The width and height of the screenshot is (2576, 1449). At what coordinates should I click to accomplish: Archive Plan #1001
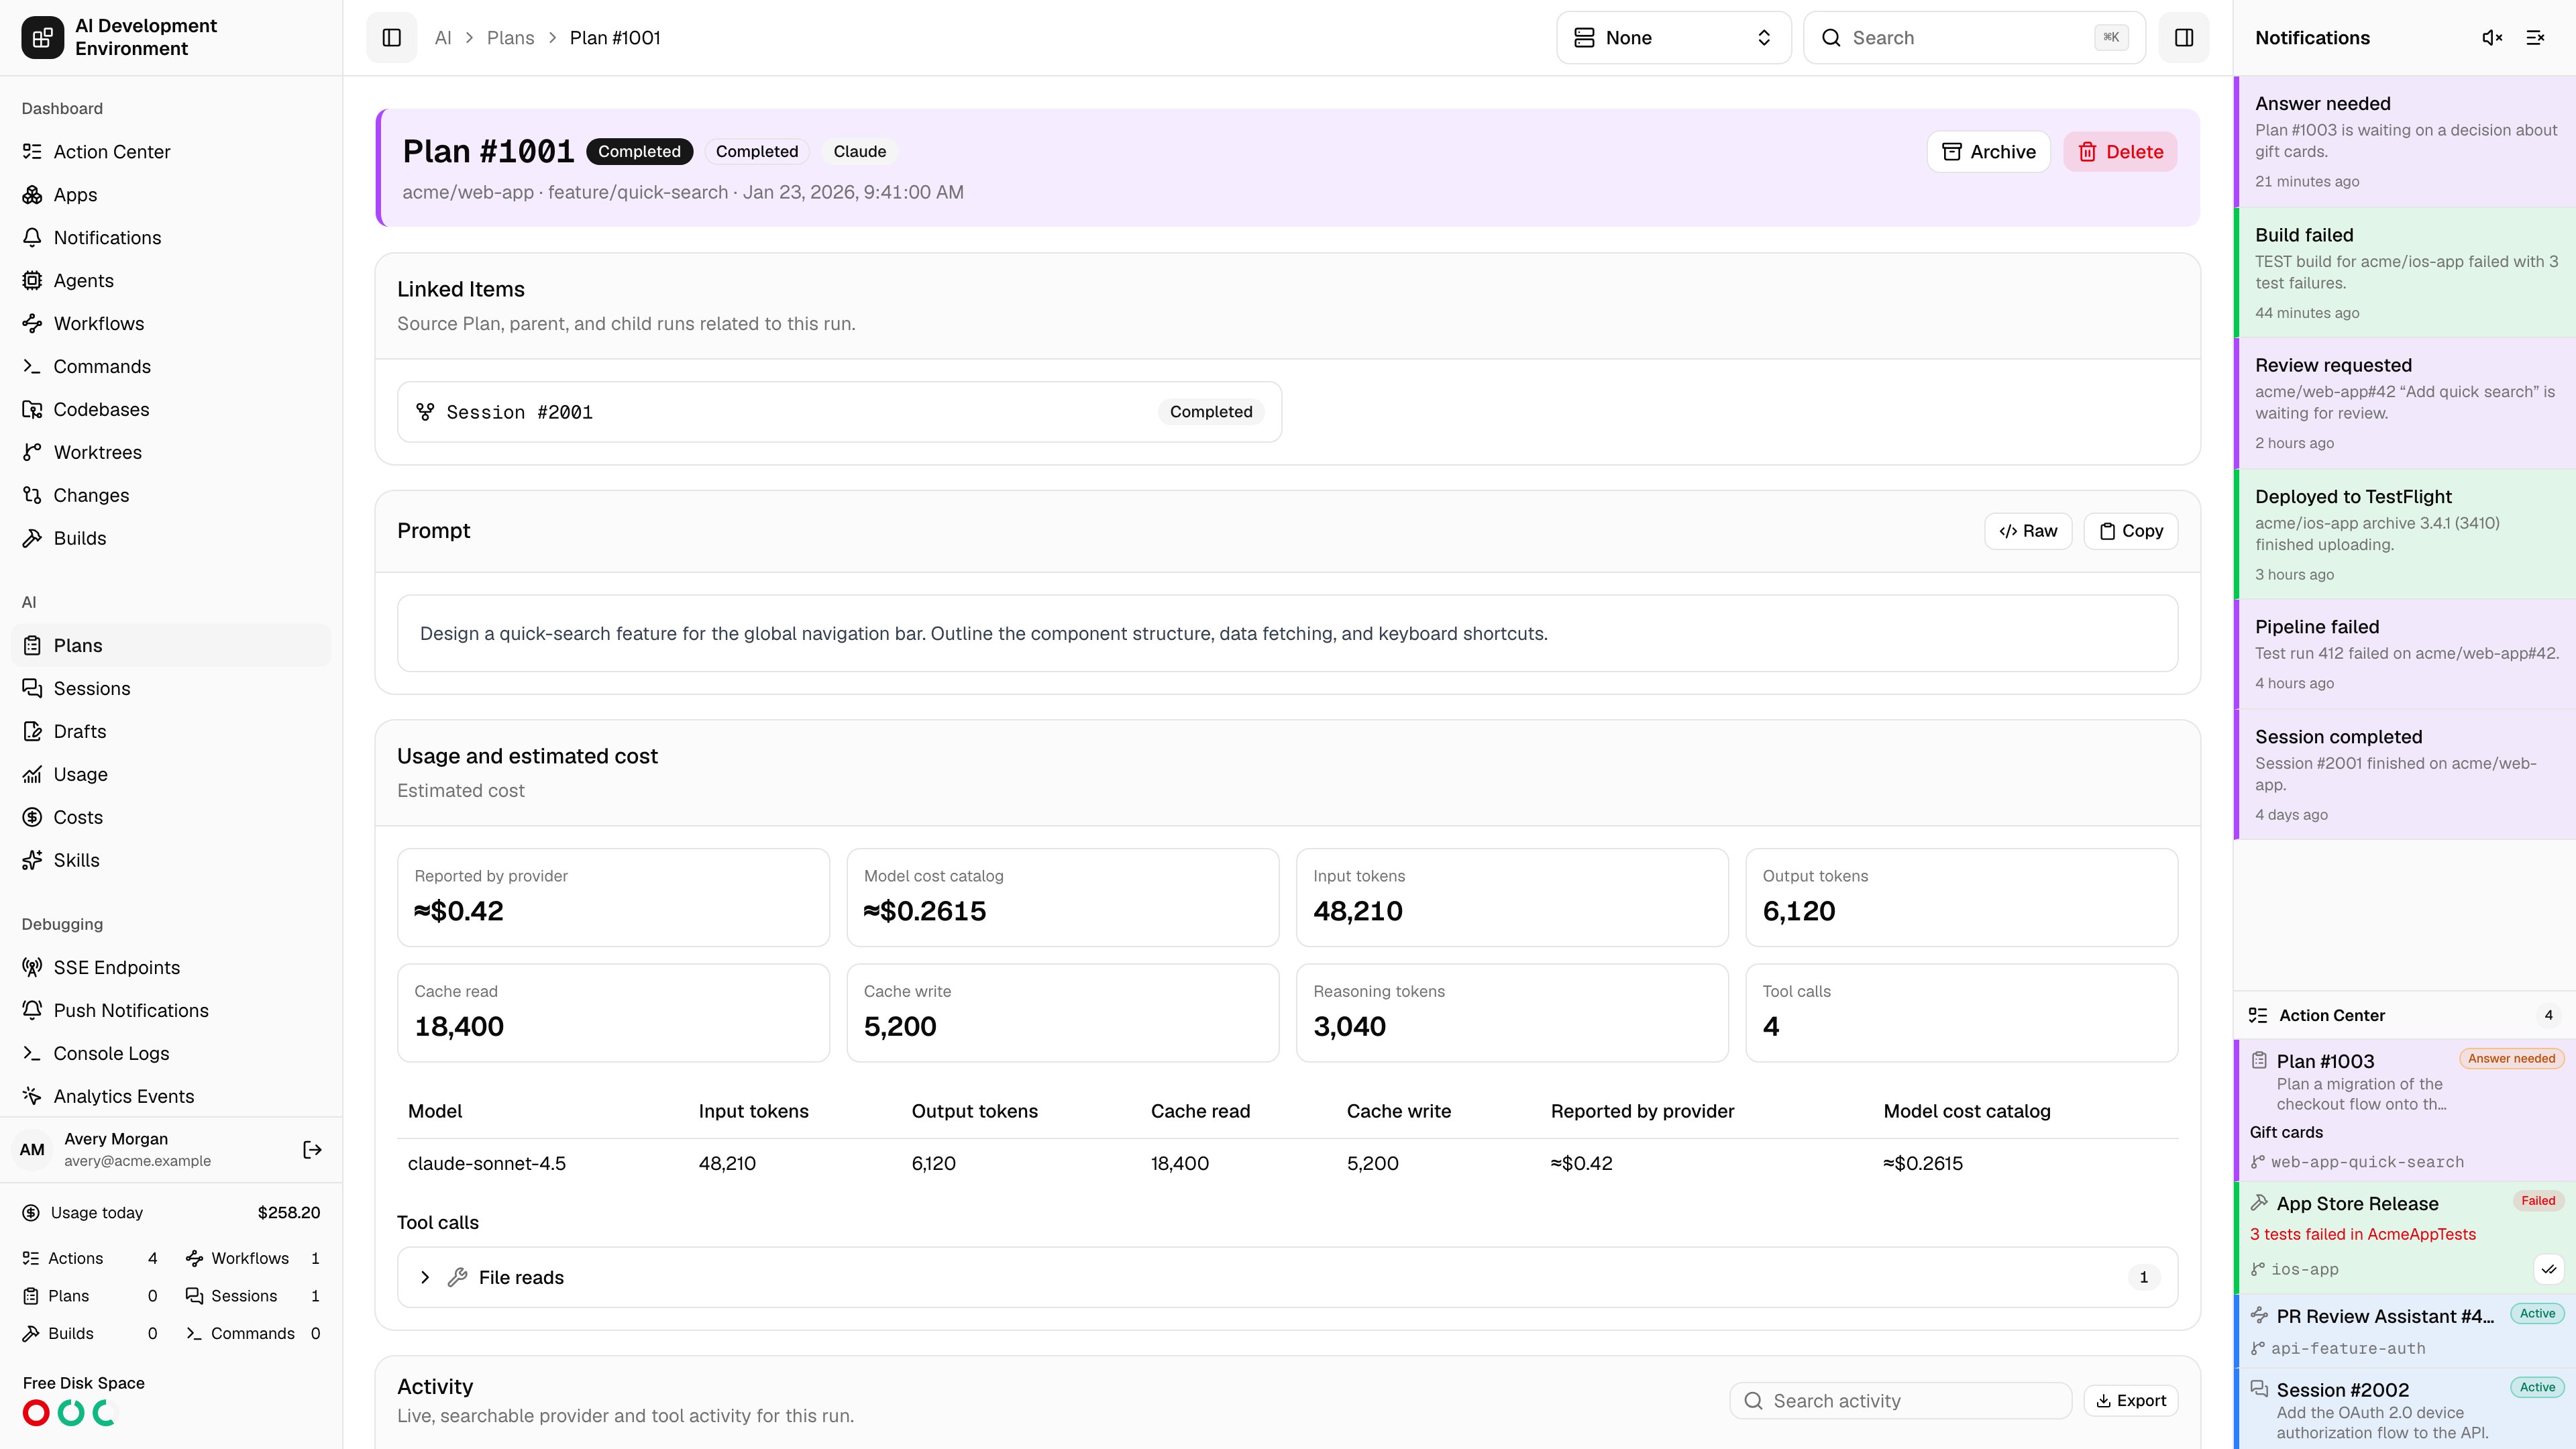(1988, 152)
